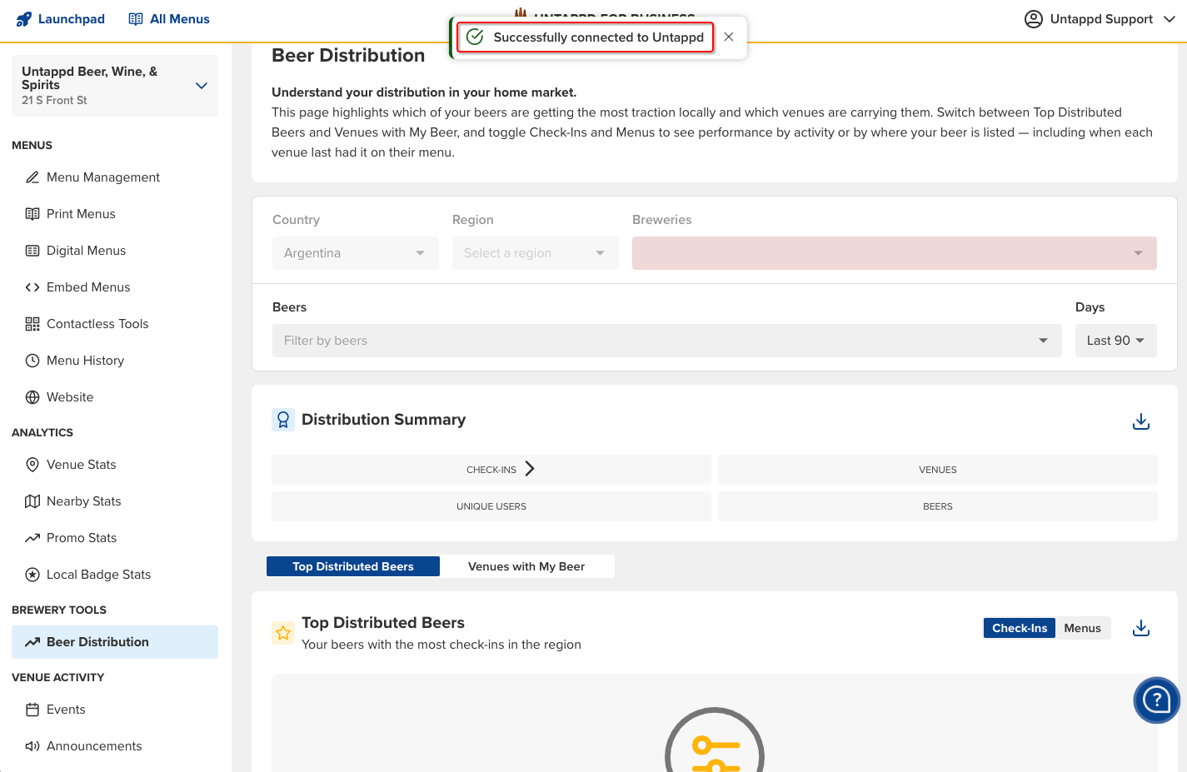Click the Top Distributed Beers download icon
The width and height of the screenshot is (1187, 772).
tap(1140, 628)
